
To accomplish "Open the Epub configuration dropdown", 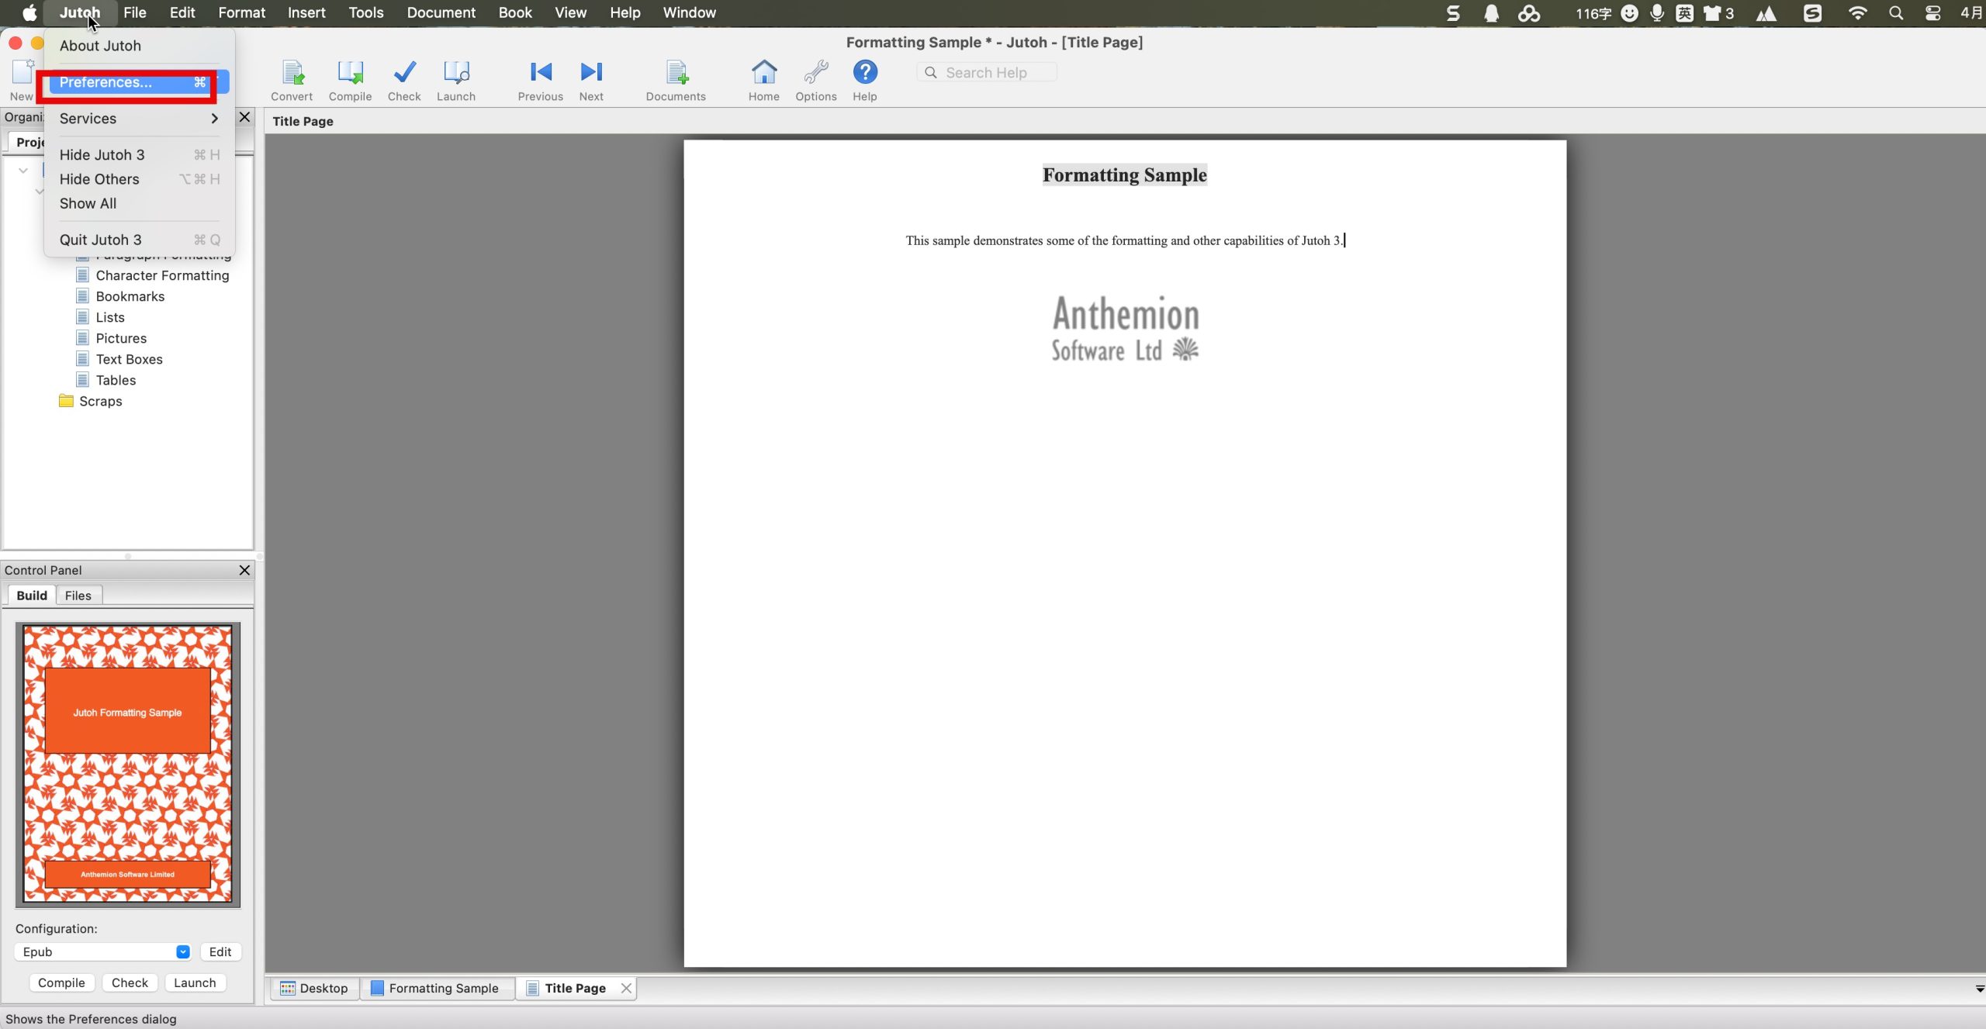I will tap(183, 951).
